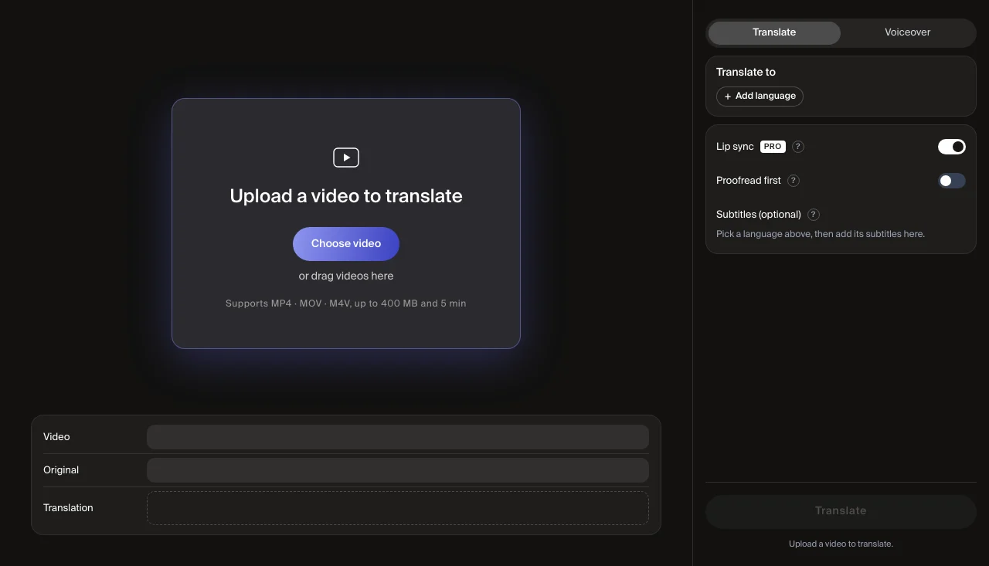
Task: Click the 'Translation' row label
Action: (x=68, y=508)
